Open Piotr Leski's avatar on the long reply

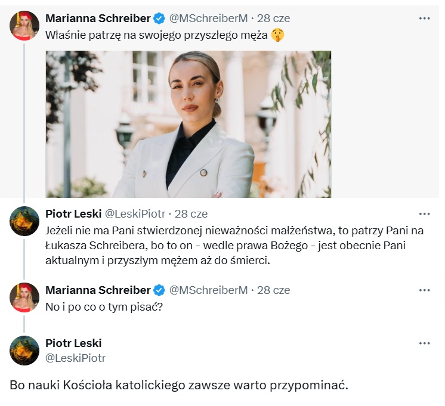point(24,221)
